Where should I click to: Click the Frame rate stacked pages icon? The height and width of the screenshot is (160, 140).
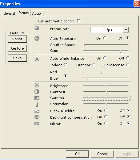tap(37, 28)
